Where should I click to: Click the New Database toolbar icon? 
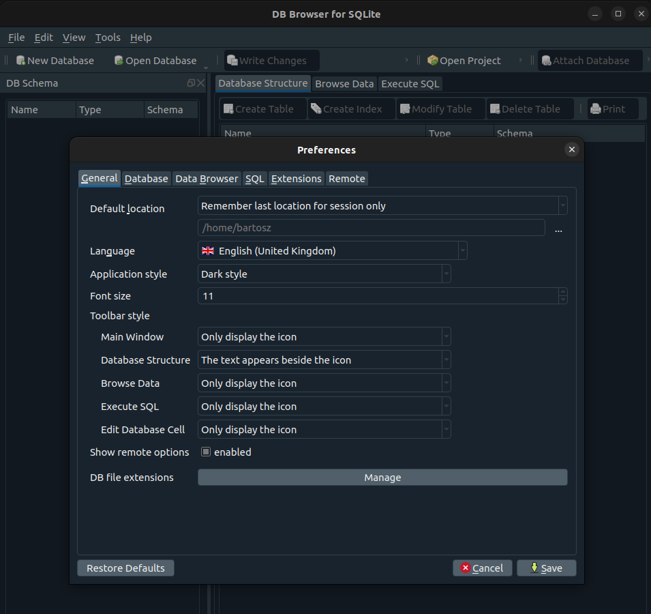20,61
